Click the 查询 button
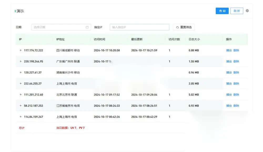Screen dimensions: 263x152 [x=222, y=11]
